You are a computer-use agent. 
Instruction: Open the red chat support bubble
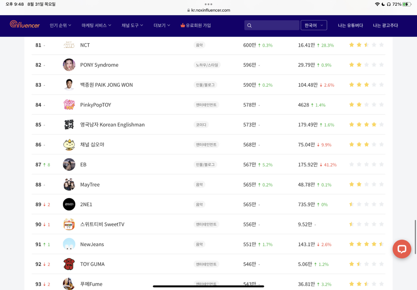point(402,249)
